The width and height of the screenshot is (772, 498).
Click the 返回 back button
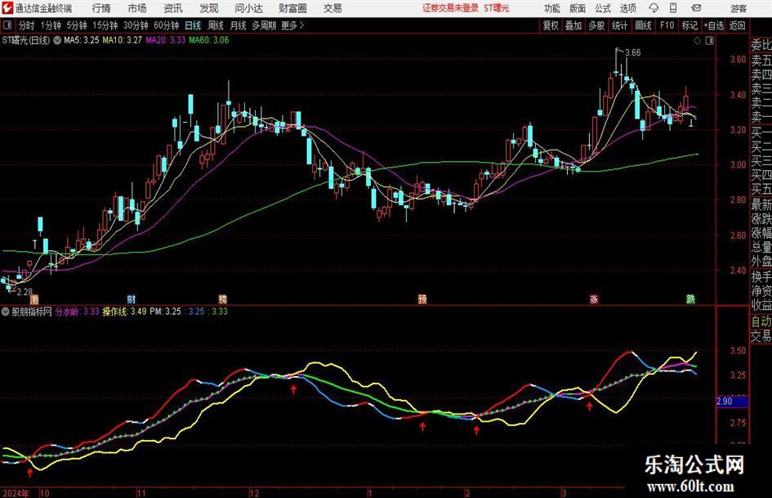737,25
